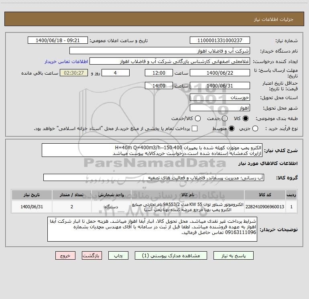Click the 'چاپ' print button
This screenshot has width=309, height=299.
(118, 255)
